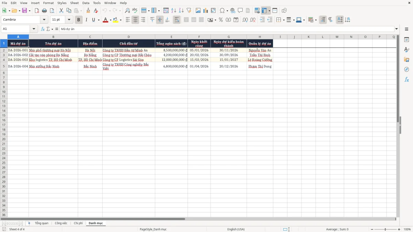Open the Format menu
The width and height of the screenshot is (413, 232).
pyautogui.click(x=48, y=3)
